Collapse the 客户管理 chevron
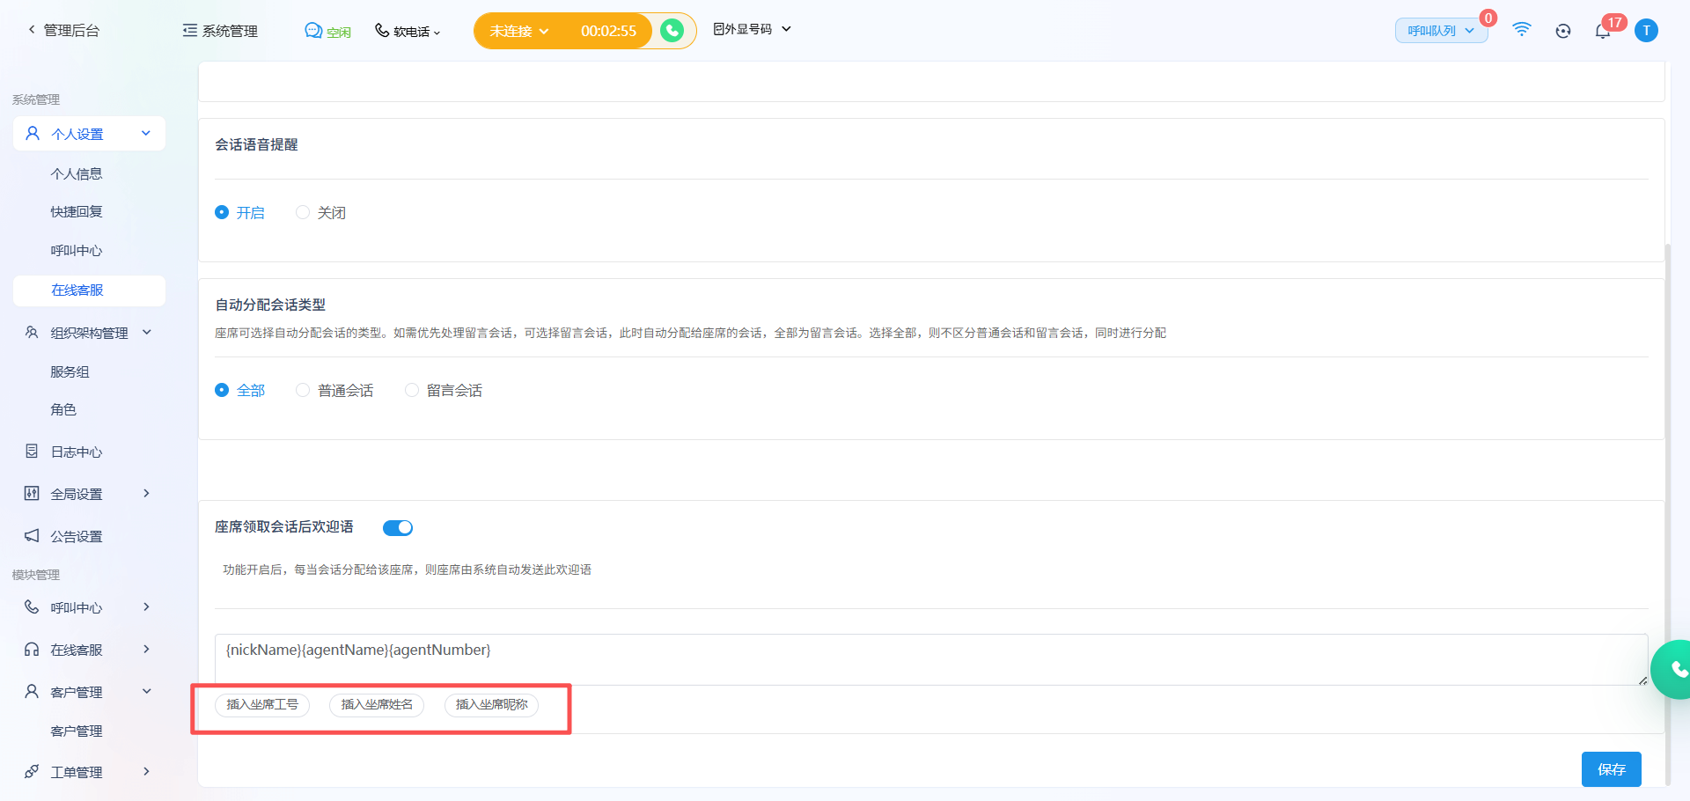The width and height of the screenshot is (1690, 801). pos(147,692)
